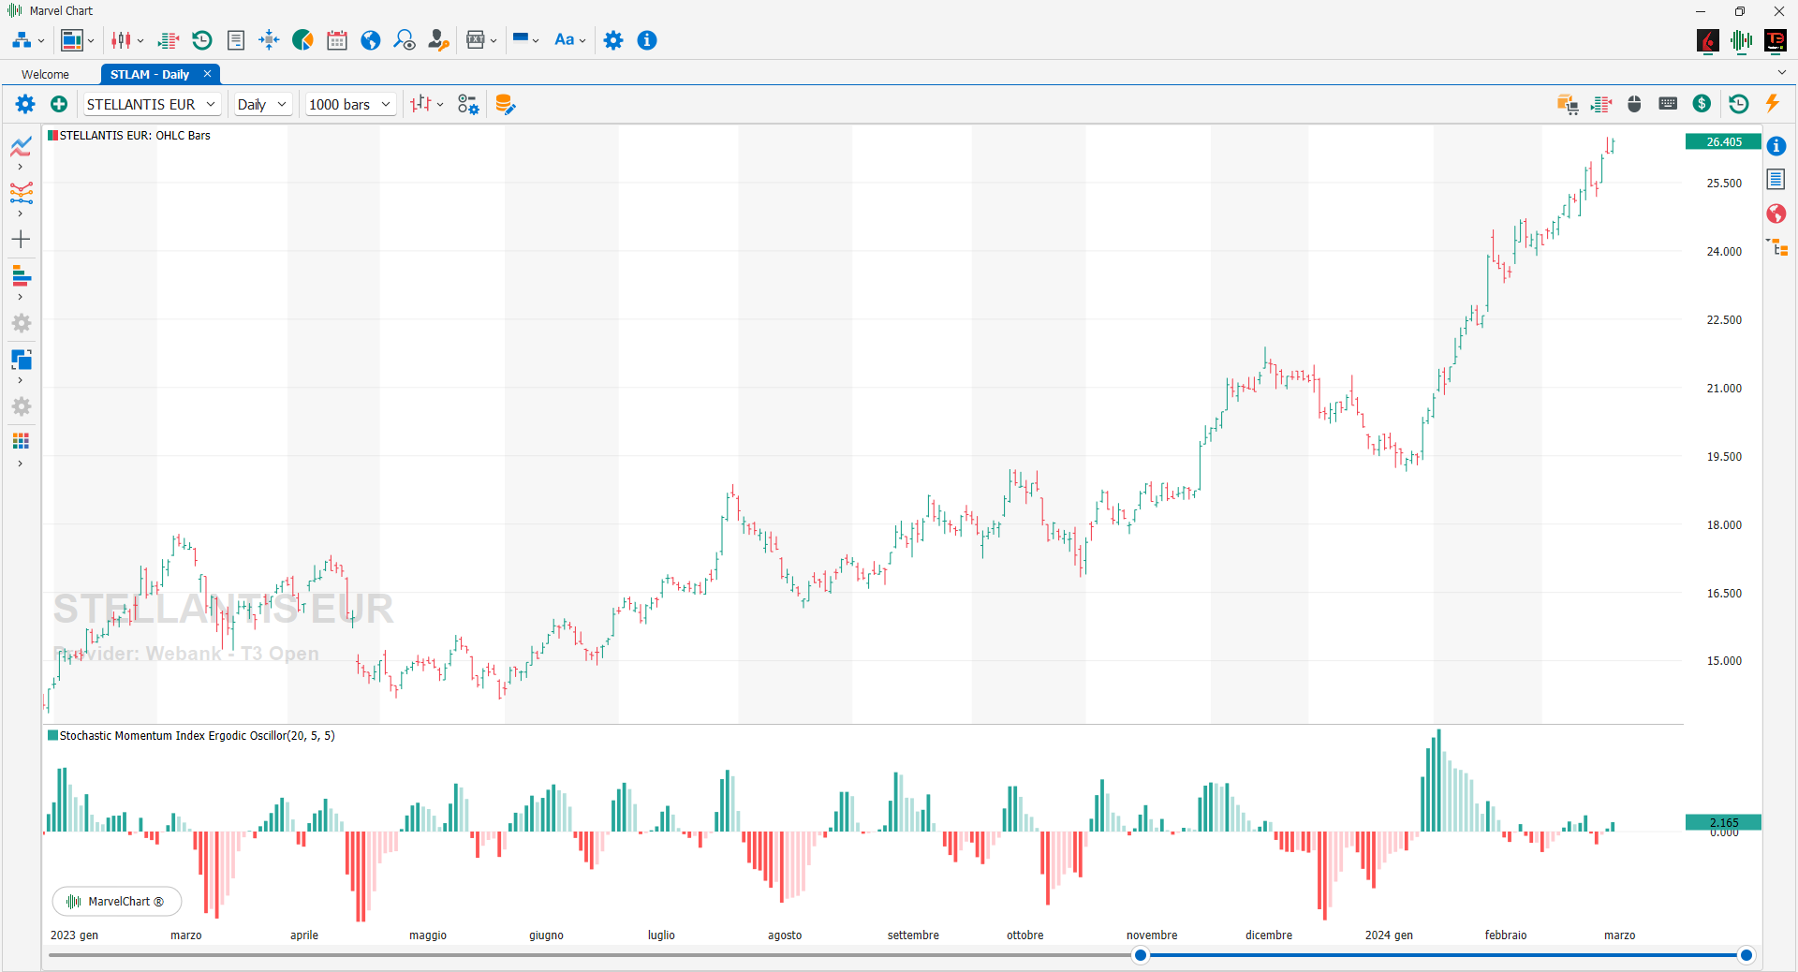
Task: Toggle the keyboard trading icon
Action: 1668,104
